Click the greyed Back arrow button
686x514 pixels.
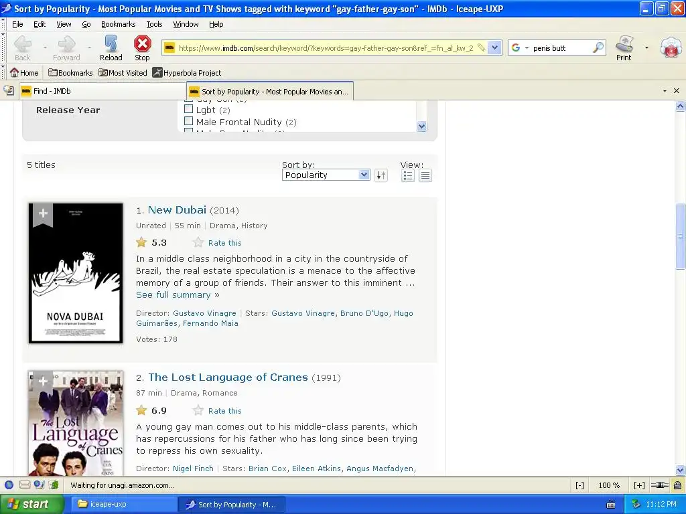[22, 48]
